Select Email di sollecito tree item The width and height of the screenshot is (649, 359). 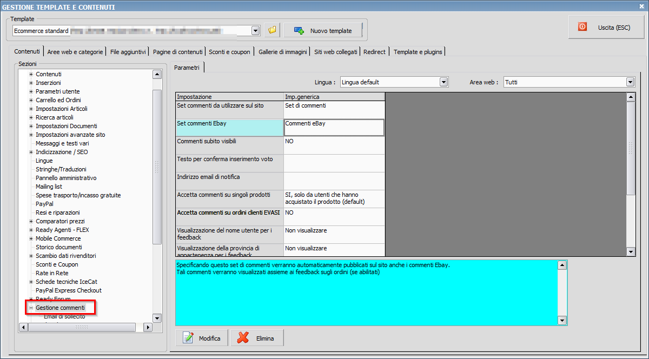click(64, 316)
